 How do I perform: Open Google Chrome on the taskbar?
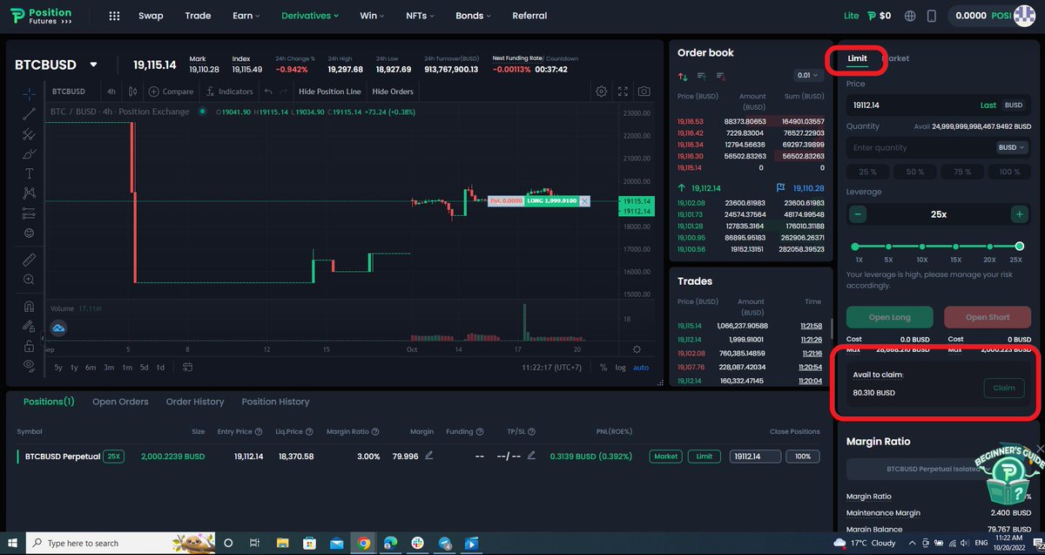pyautogui.click(x=364, y=543)
